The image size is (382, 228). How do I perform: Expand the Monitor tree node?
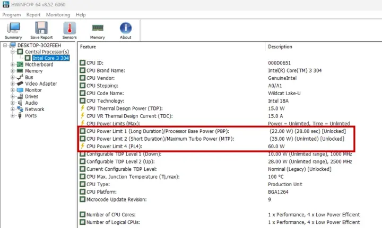pos(12,90)
